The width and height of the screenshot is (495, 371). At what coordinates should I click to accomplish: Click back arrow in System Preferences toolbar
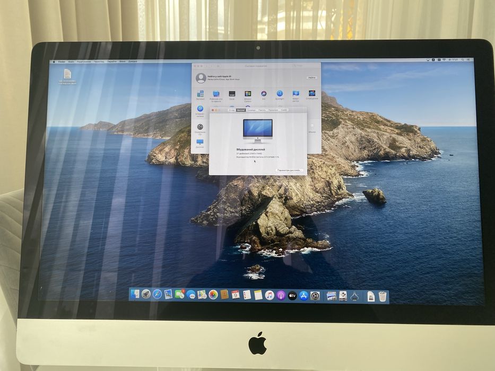[x=207, y=66]
